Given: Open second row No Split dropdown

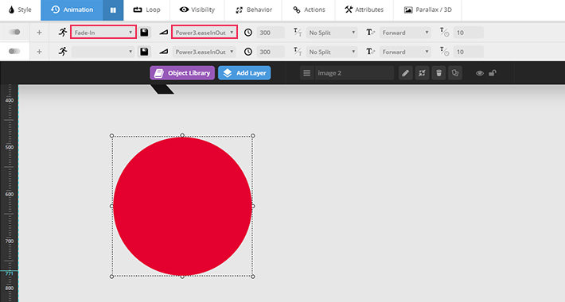Looking at the screenshot, I should pyautogui.click(x=332, y=52).
